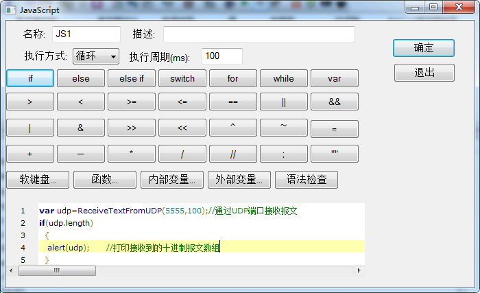Insert the XOR ^ operator
The width and height of the screenshot is (480, 293).
coord(233,128)
